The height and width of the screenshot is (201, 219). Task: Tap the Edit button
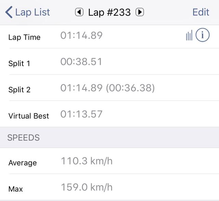[201, 12]
